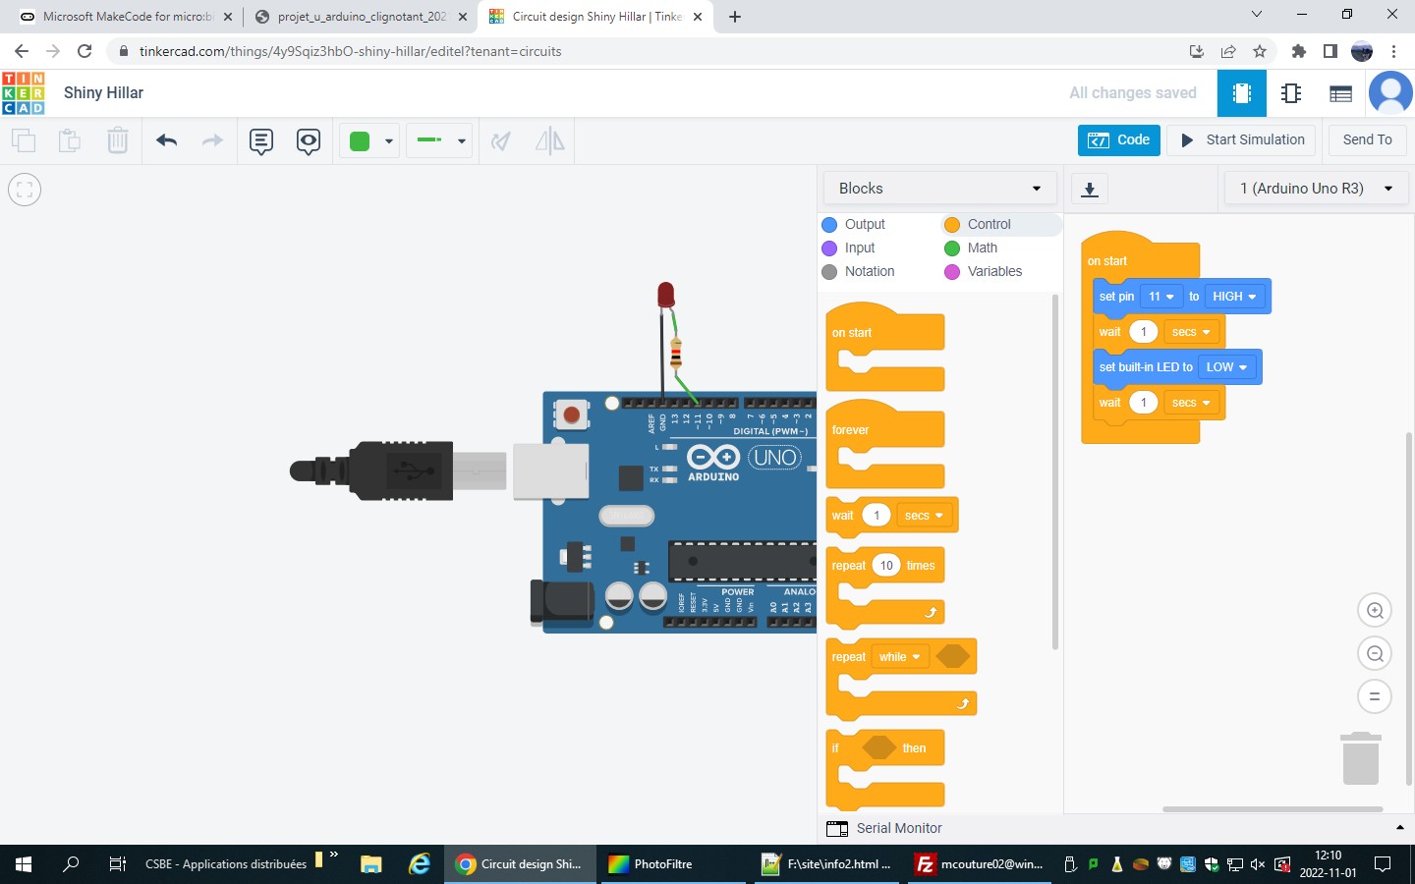Click the browser reload button
This screenshot has width=1415, height=884.
coord(85,51)
